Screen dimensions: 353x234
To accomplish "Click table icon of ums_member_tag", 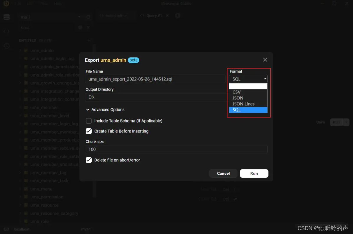I will click(26, 173).
